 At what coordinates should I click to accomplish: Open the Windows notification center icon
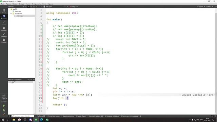coord(213,120)
